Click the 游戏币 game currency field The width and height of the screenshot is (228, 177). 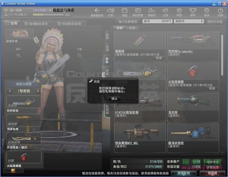click(189, 21)
